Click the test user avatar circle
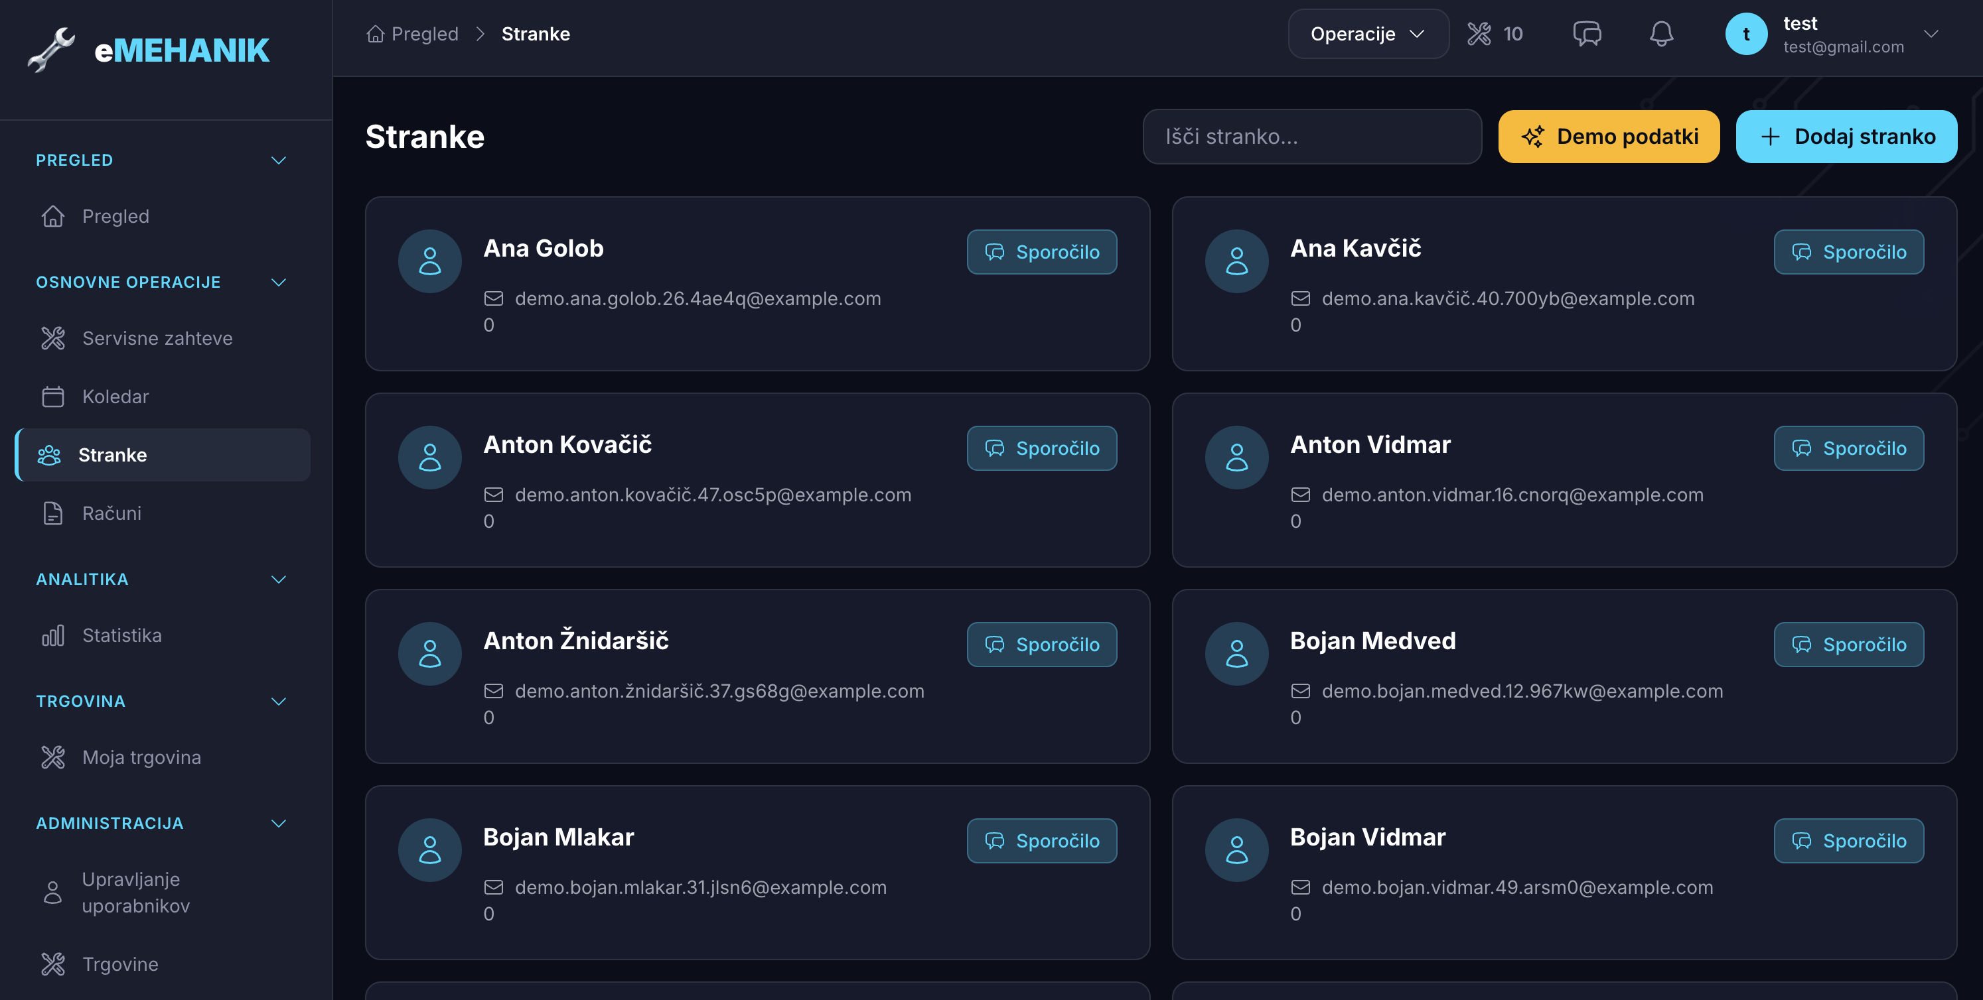Screen dimensions: 1983x1000 (x=1746, y=34)
